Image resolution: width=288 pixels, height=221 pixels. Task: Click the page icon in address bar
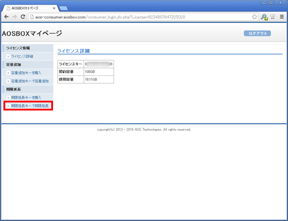pyautogui.click(x=32, y=17)
